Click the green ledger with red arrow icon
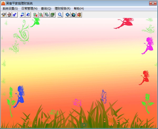Image resolution: width=158 pixels, height=129 pixels. coord(41,15)
